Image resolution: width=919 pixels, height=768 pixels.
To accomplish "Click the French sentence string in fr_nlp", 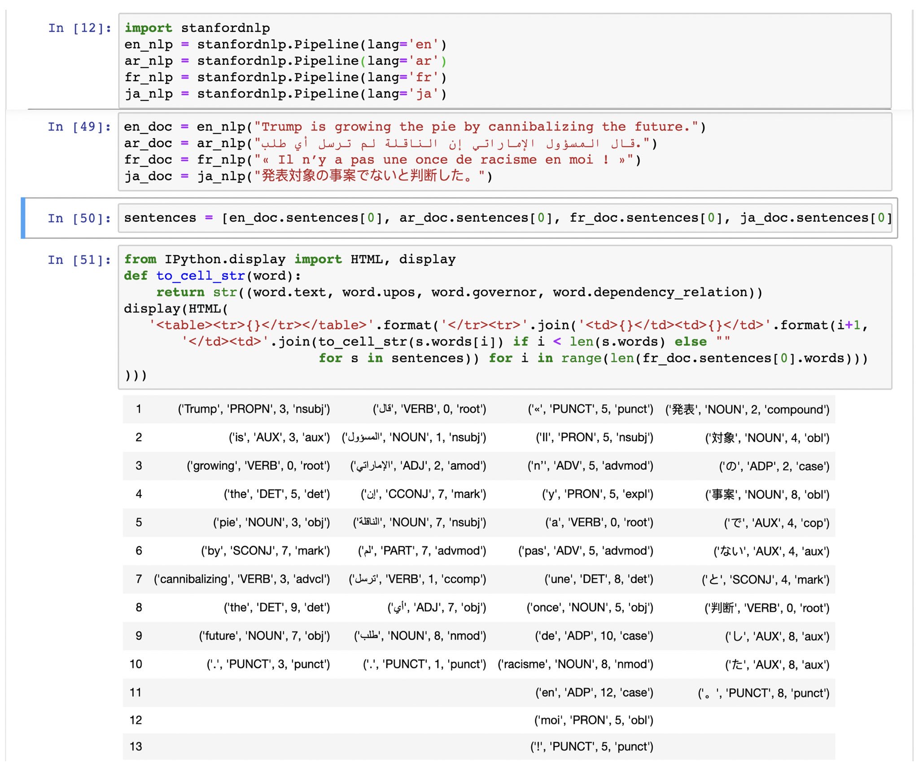I will pyautogui.click(x=444, y=160).
